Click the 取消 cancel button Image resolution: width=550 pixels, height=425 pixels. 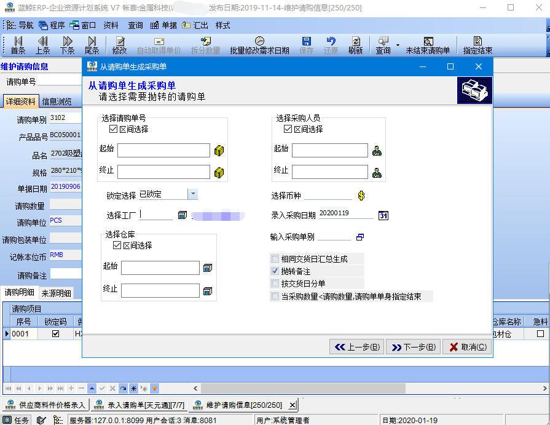[x=467, y=347]
